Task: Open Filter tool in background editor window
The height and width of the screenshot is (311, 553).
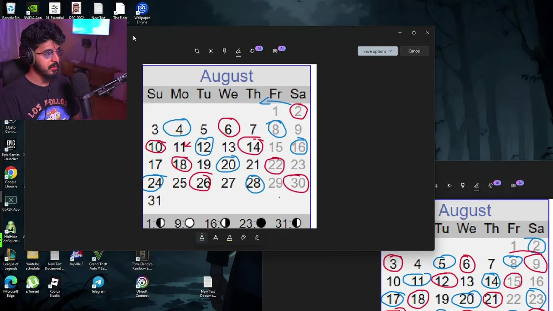Action: 463,186
